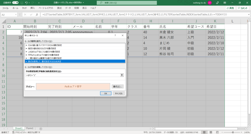Click the 140% zoom level text
Viewport: 251px width, 134px height.
point(247,132)
